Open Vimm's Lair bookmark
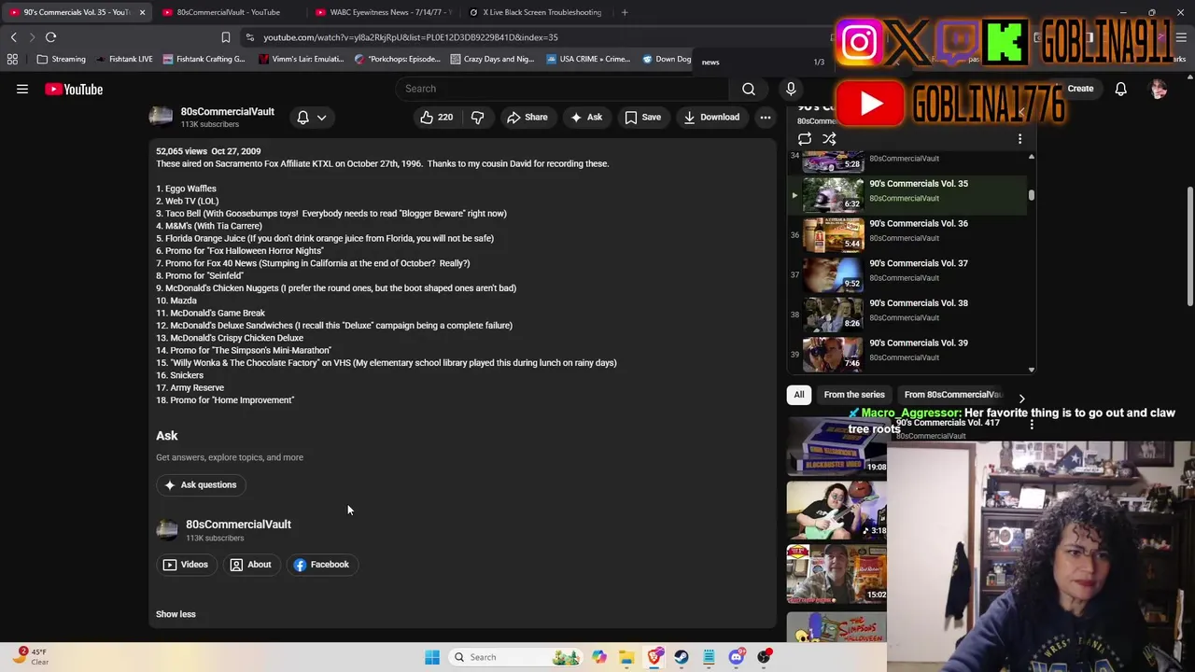Screen dimensions: 1195x672 pos(302,59)
